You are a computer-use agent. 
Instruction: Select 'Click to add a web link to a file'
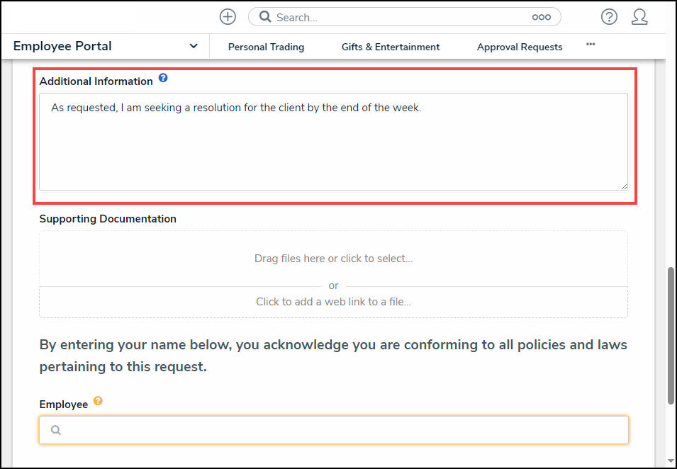pos(333,302)
